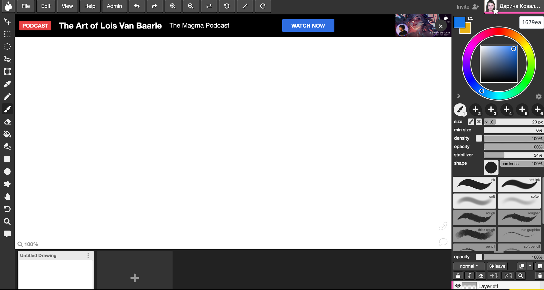Click the WATCH NOW button
The height and width of the screenshot is (290, 544).
(308, 26)
